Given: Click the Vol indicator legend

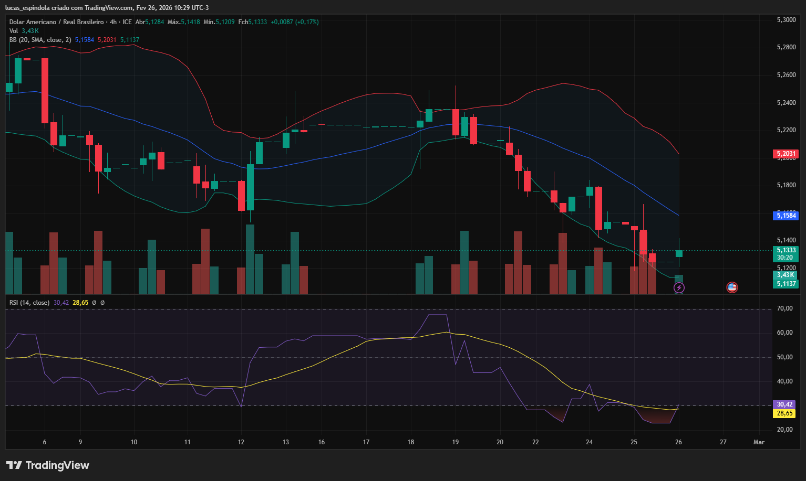Looking at the screenshot, I should (14, 31).
